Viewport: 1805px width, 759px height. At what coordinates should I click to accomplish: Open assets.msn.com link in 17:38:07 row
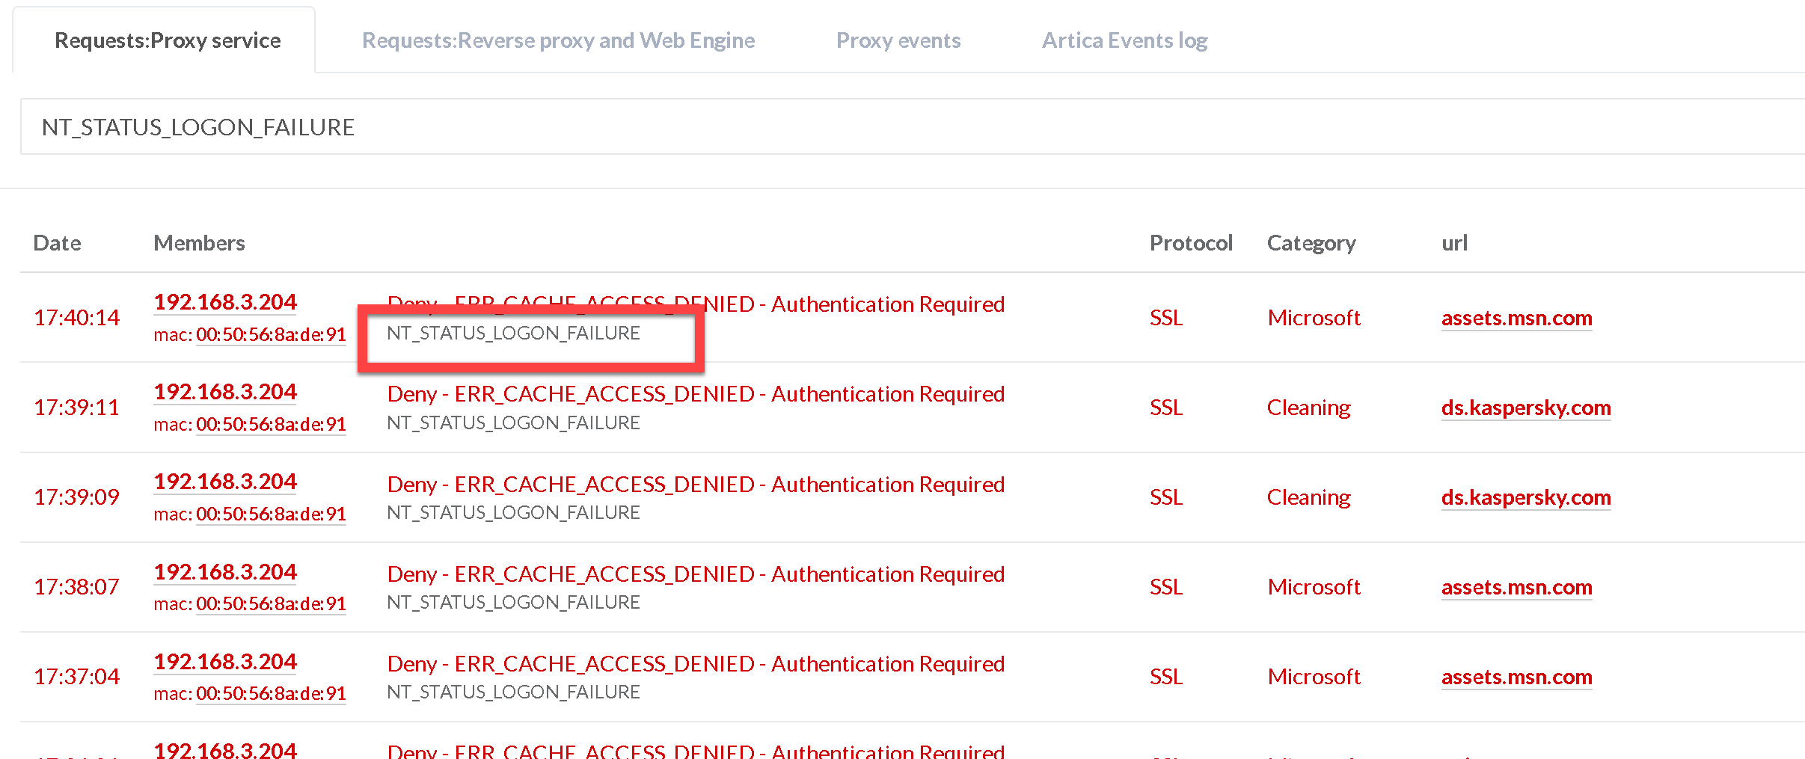point(1516,588)
